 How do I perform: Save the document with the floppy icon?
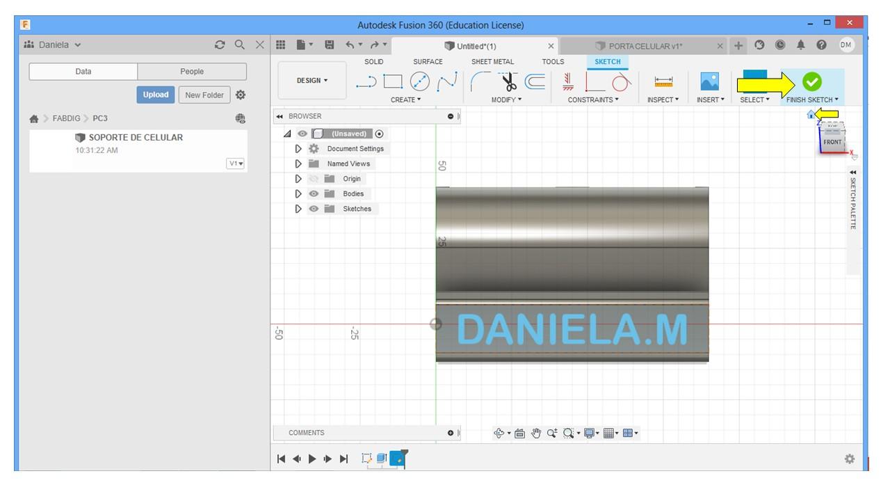coord(330,45)
